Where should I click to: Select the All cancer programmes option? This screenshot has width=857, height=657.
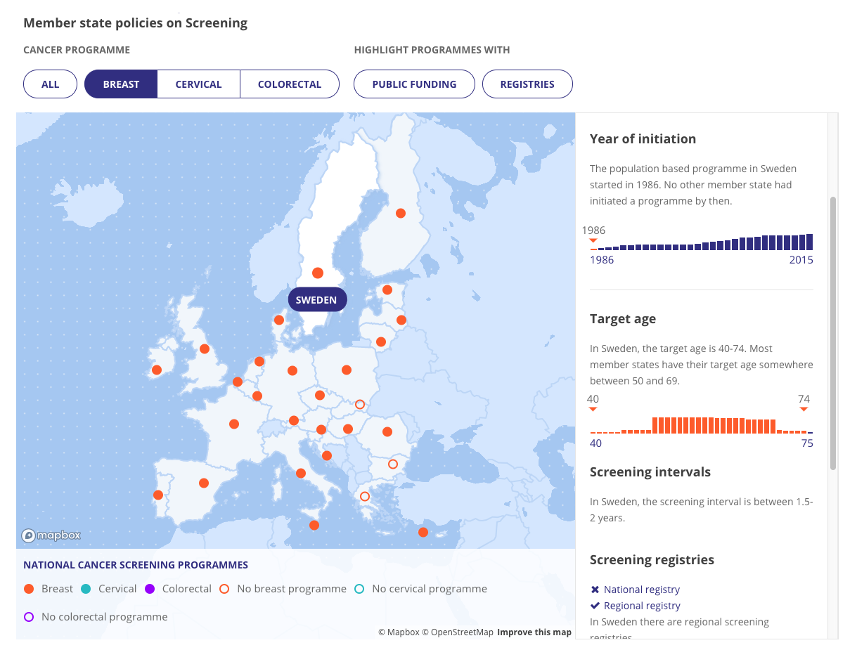point(51,84)
